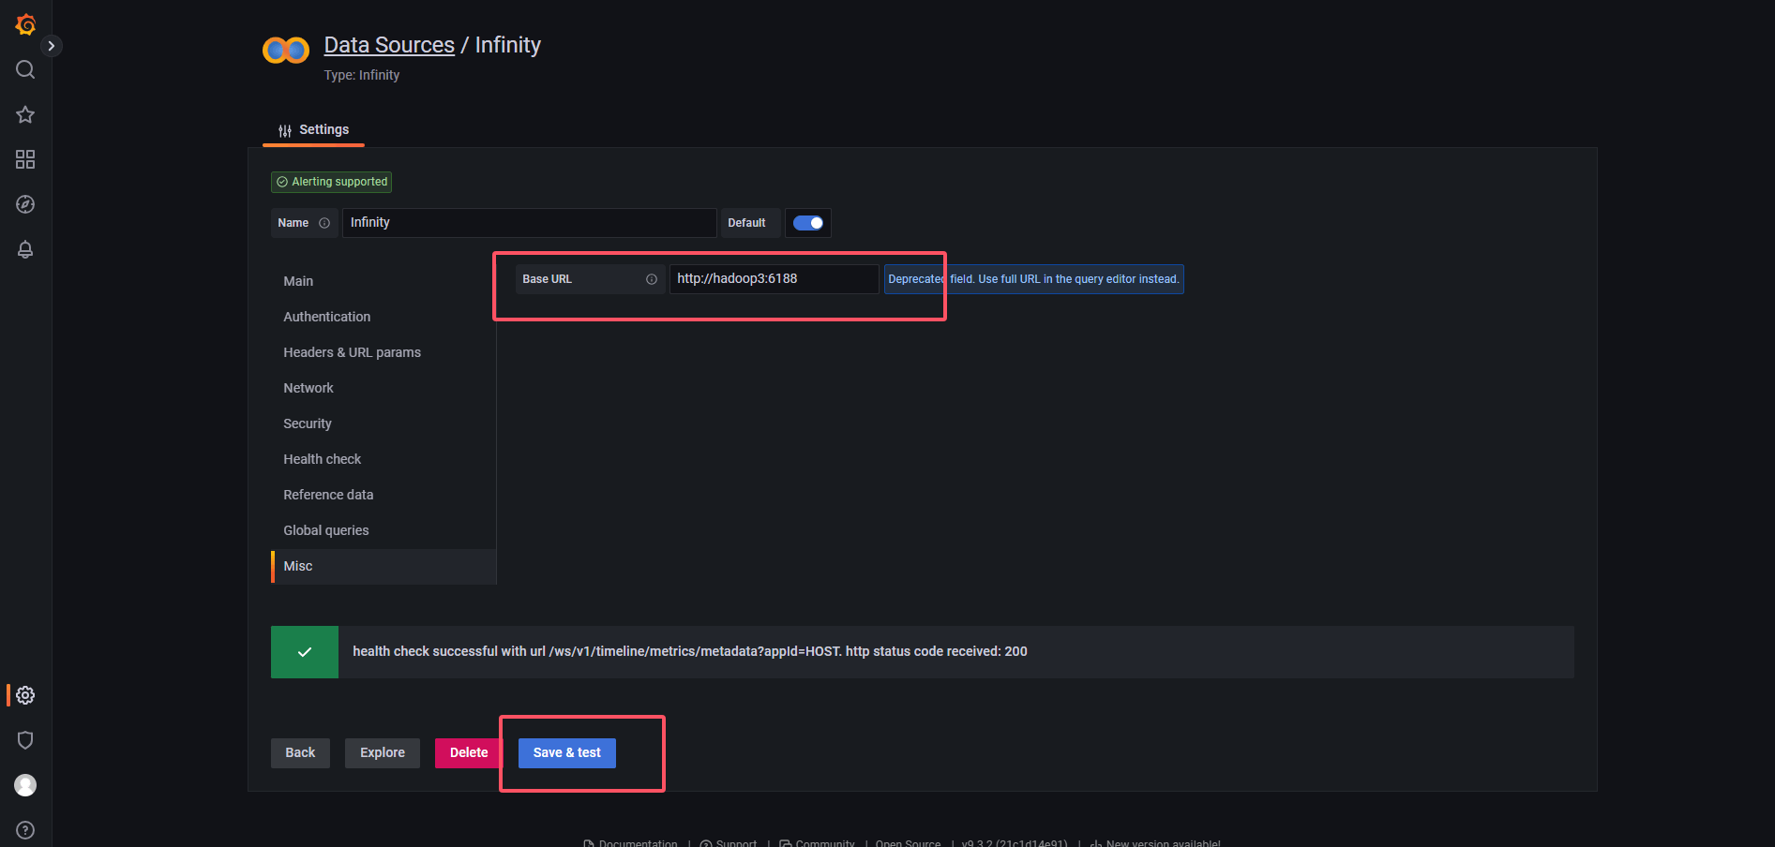Open the Authentication settings section
This screenshot has height=847, width=1775.
click(384, 317)
